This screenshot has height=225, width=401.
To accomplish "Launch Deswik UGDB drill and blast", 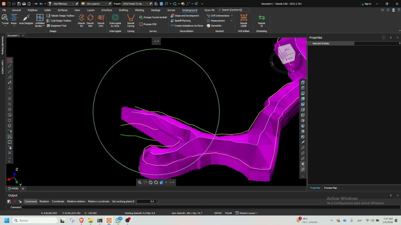I will coord(243,21).
